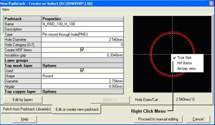The image size is (215, 125).
Task: Choose Hrf Items from context menu
Action: pyautogui.click(x=185, y=63)
